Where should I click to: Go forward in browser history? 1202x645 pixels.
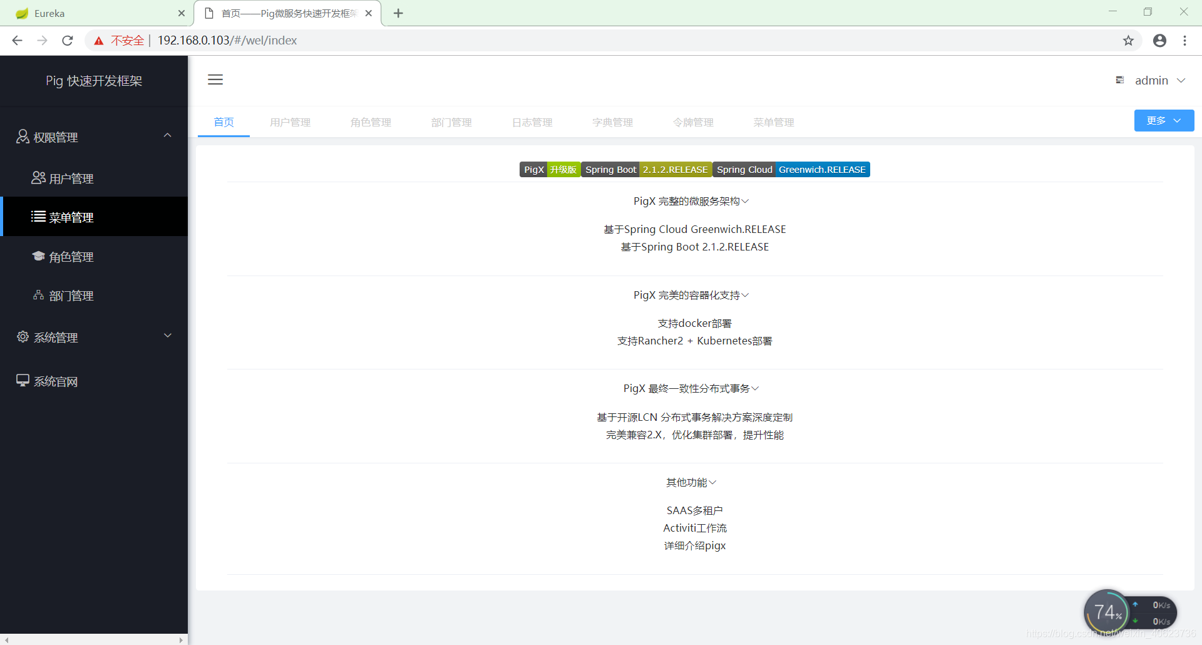tap(42, 40)
